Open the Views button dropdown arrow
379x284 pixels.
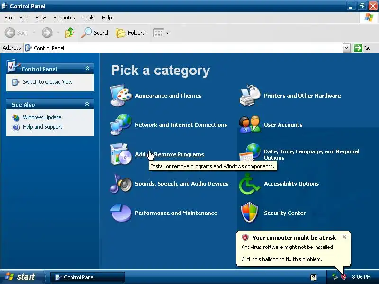[x=168, y=33]
